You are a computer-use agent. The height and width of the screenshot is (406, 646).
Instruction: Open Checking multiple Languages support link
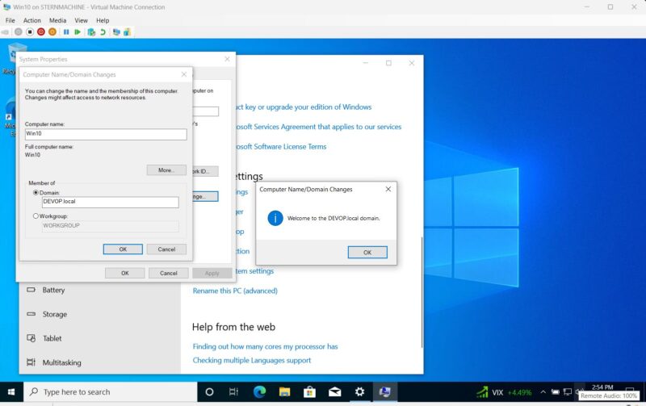point(252,360)
